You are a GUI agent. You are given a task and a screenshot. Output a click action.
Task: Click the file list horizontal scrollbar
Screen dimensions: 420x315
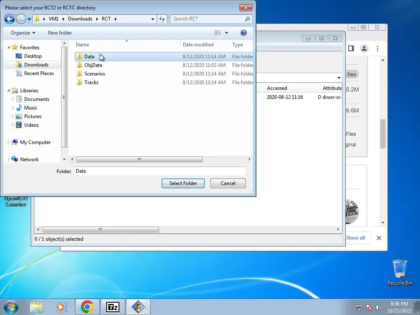pyautogui.click(x=139, y=160)
